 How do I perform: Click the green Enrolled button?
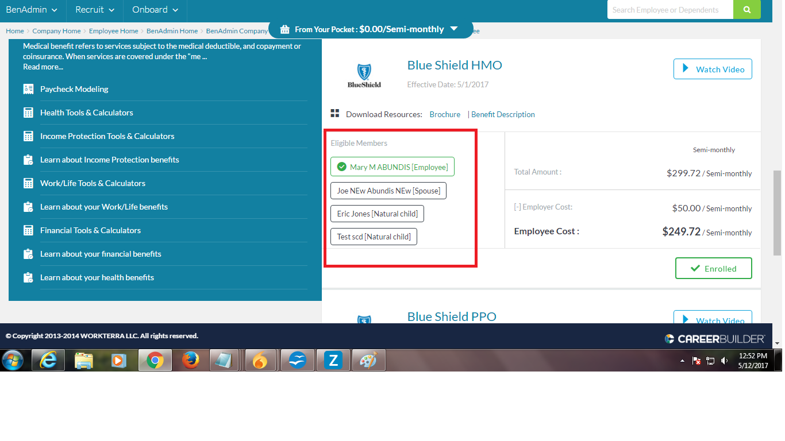(x=714, y=268)
